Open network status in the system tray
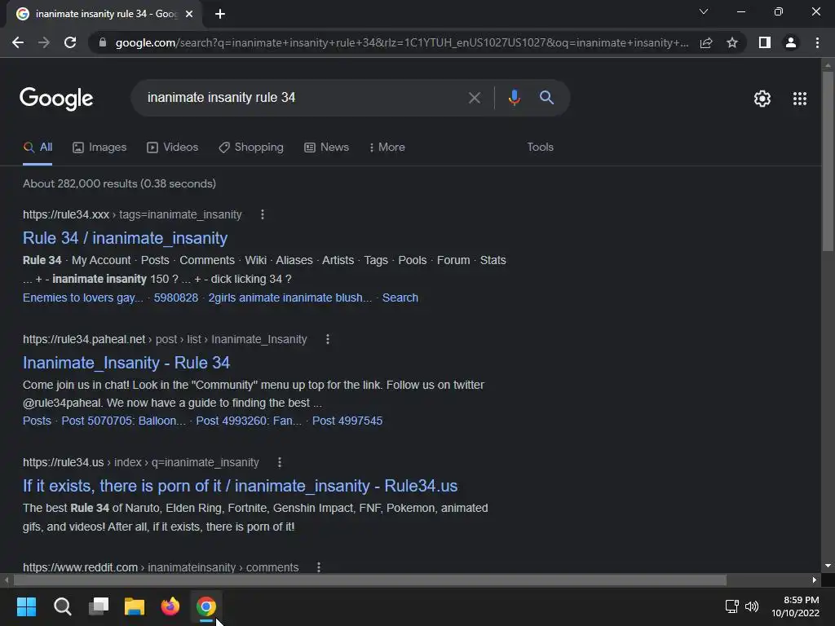The image size is (835, 626). pyautogui.click(x=731, y=606)
